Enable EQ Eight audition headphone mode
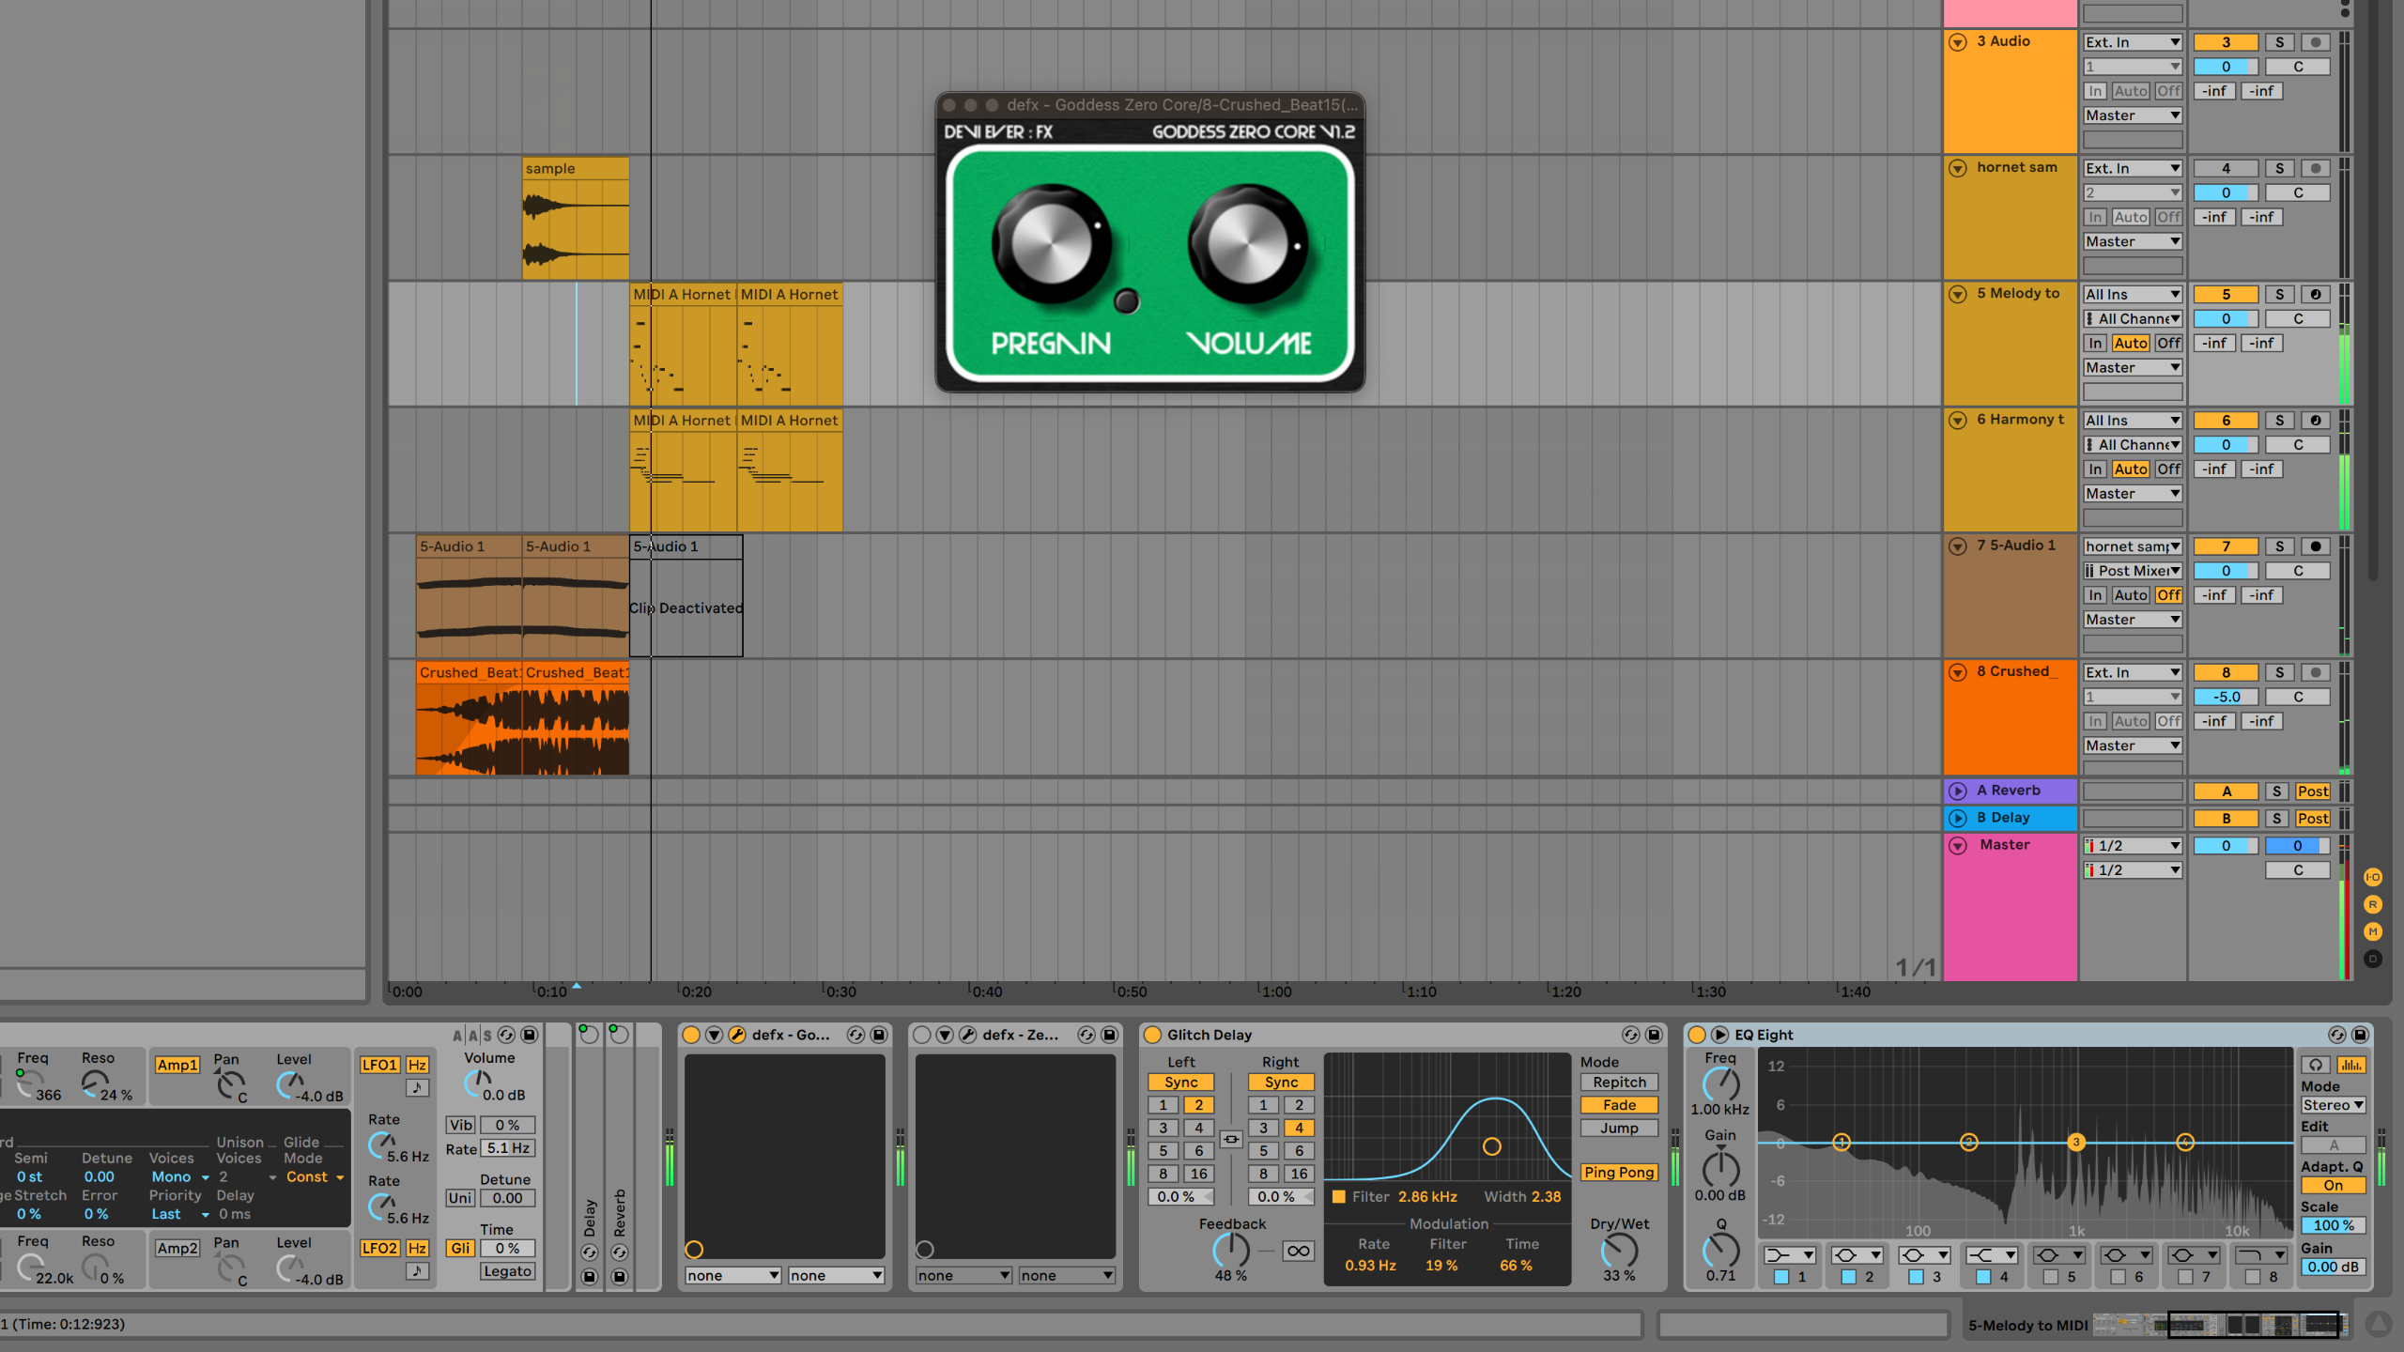The width and height of the screenshot is (2404, 1352). point(2316,1065)
